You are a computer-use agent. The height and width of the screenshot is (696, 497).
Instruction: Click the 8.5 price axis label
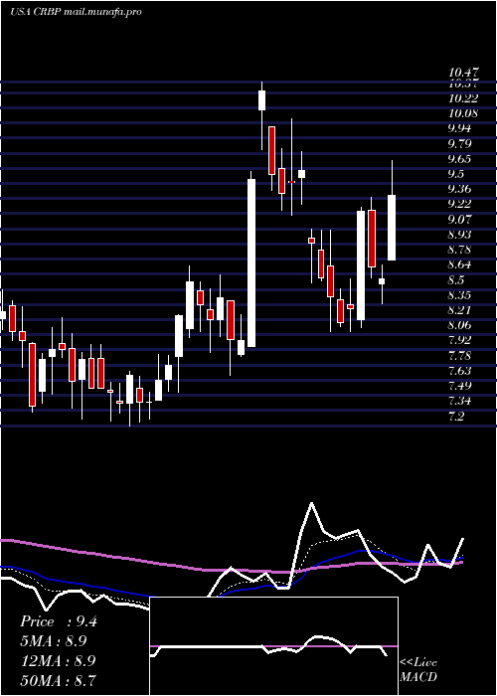tap(456, 280)
